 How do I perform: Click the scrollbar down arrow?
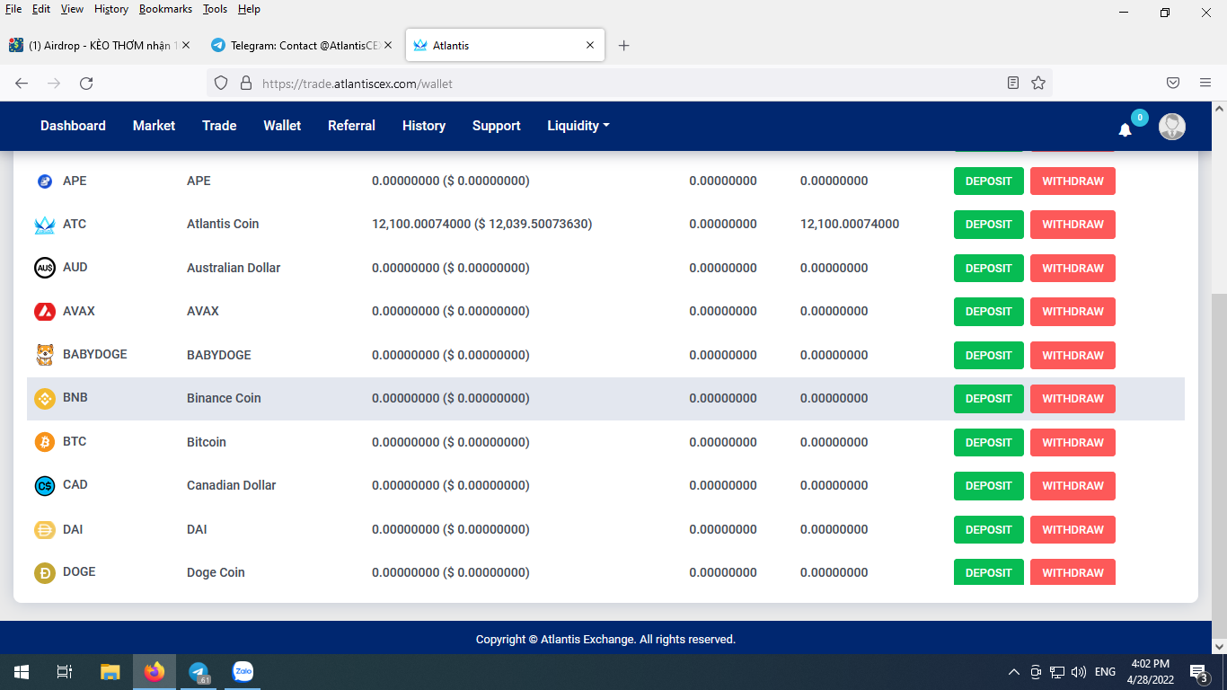click(x=1219, y=646)
